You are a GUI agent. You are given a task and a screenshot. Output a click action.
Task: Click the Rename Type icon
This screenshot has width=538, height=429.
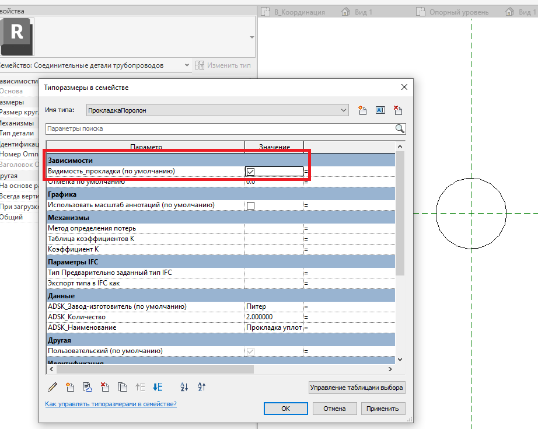tap(380, 110)
